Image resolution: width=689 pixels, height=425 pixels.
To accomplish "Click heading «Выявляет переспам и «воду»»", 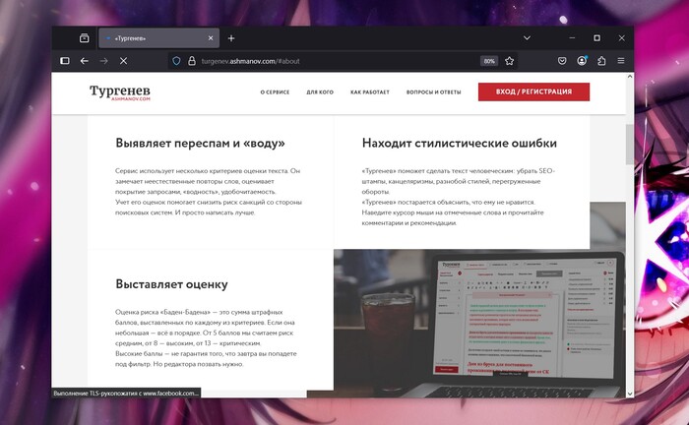I will pyautogui.click(x=201, y=143).
